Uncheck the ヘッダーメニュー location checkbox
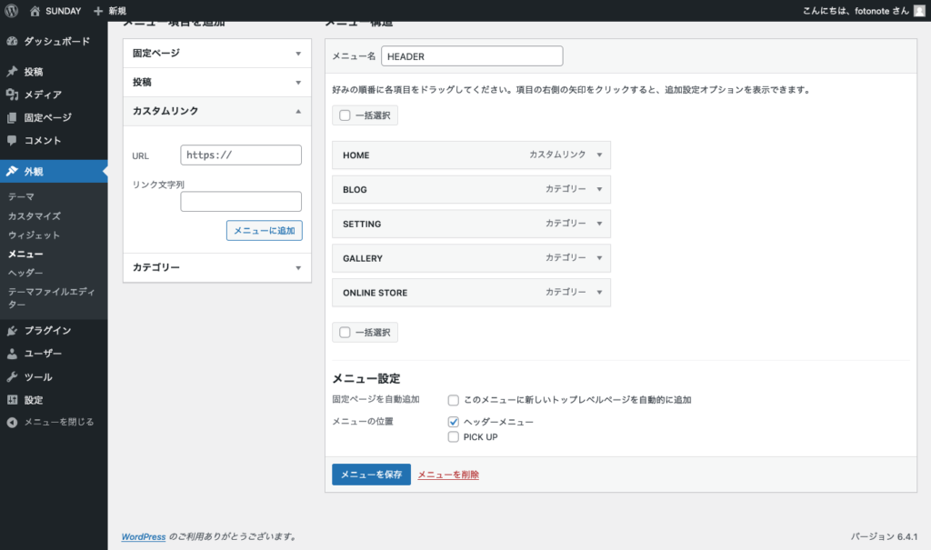Image resolution: width=931 pixels, height=550 pixels. tap(454, 422)
